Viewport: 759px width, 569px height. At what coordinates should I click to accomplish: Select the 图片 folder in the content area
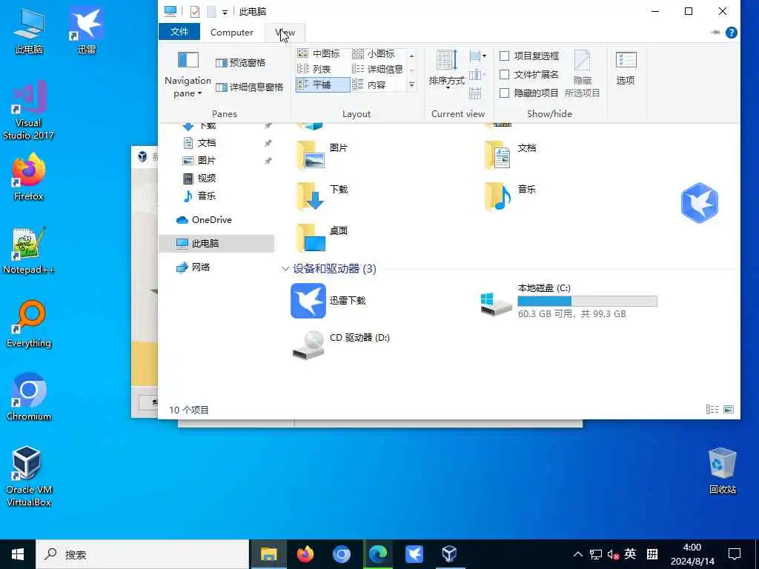[x=322, y=154]
